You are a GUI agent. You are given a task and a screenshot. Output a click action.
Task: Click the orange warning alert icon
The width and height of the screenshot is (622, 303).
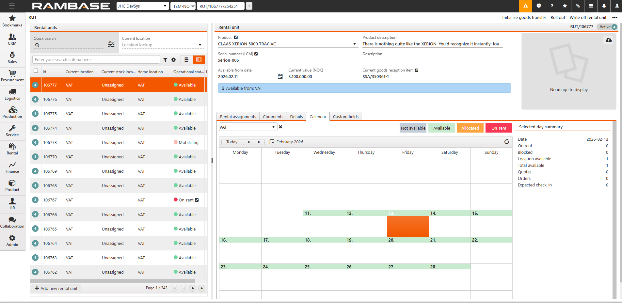pyautogui.click(x=525, y=6)
